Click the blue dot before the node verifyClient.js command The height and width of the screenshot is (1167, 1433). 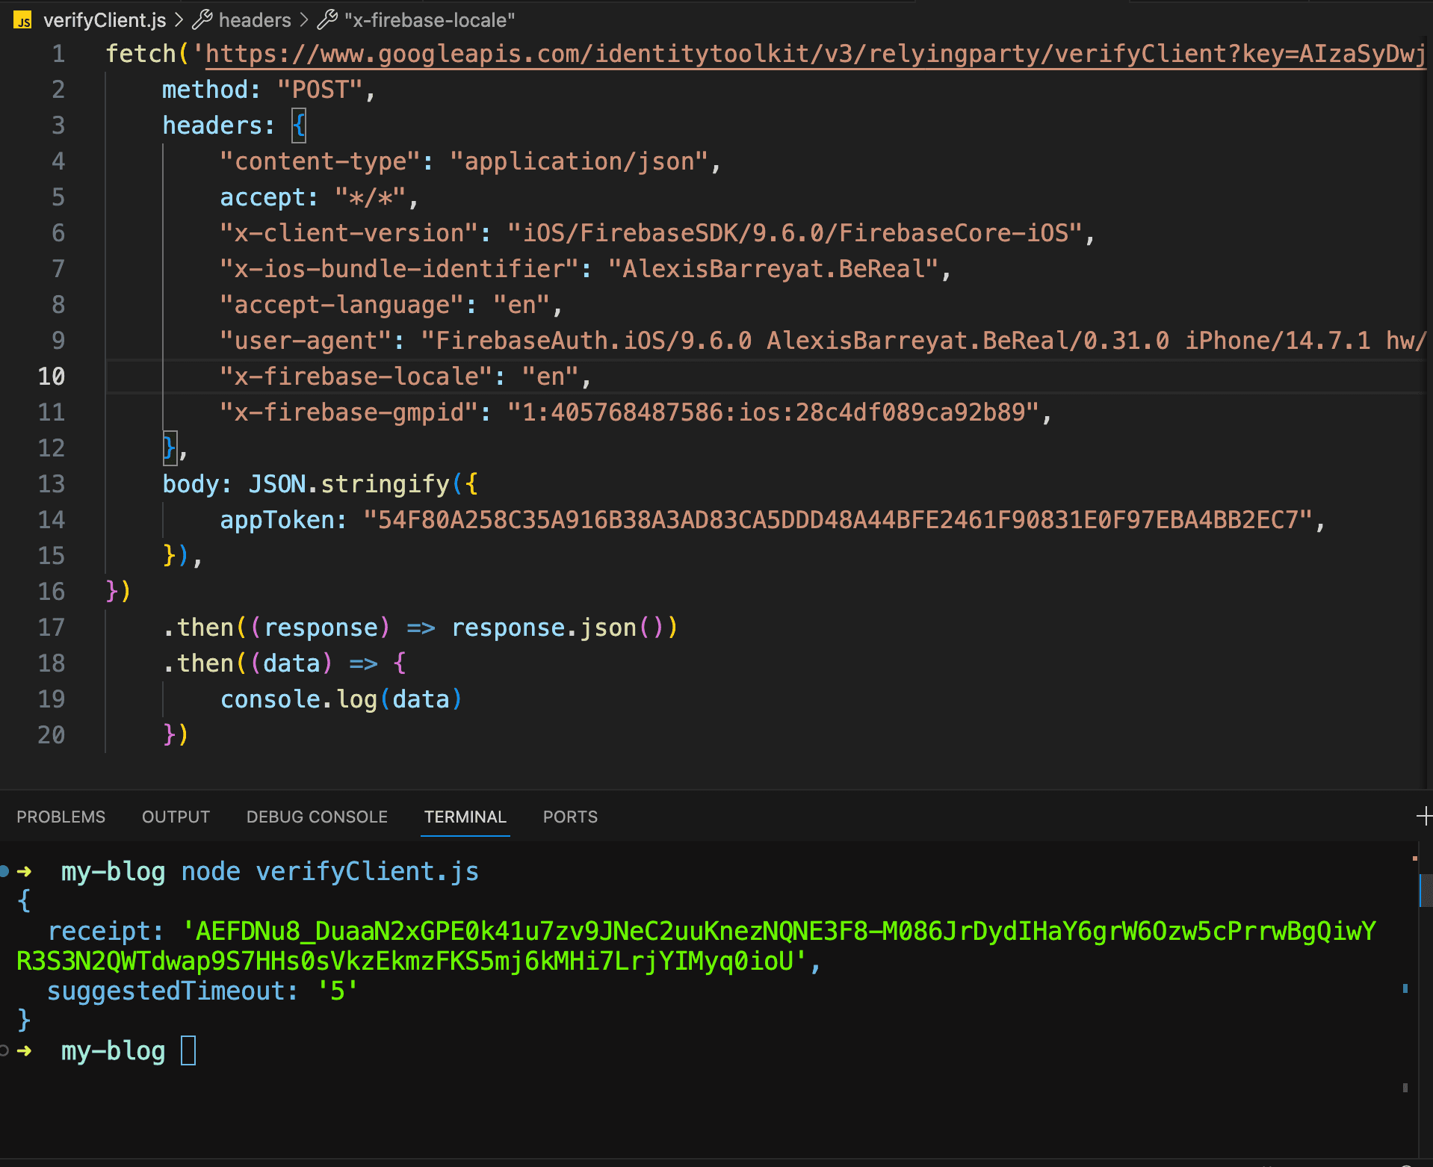click(4, 871)
